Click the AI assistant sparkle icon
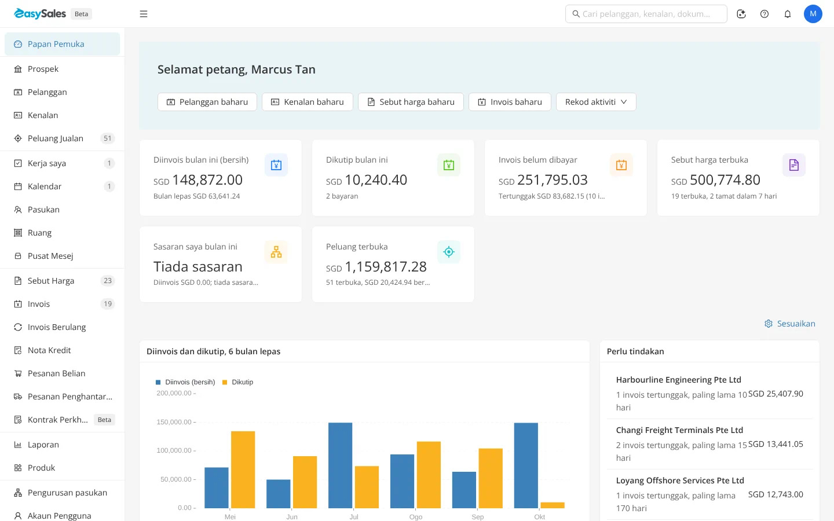This screenshot has width=834, height=521. click(x=741, y=14)
